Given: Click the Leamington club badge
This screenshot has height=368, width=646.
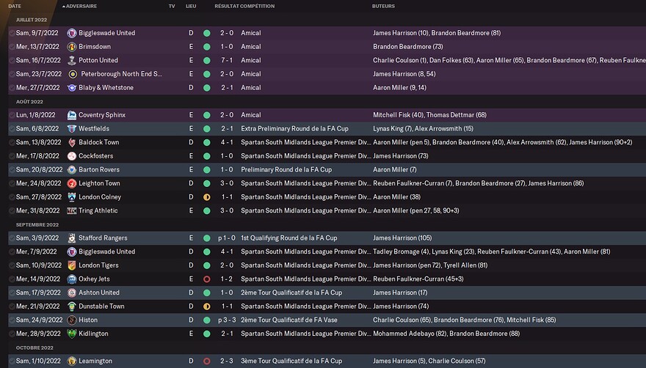Looking at the screenshot, I should [72, 361].
